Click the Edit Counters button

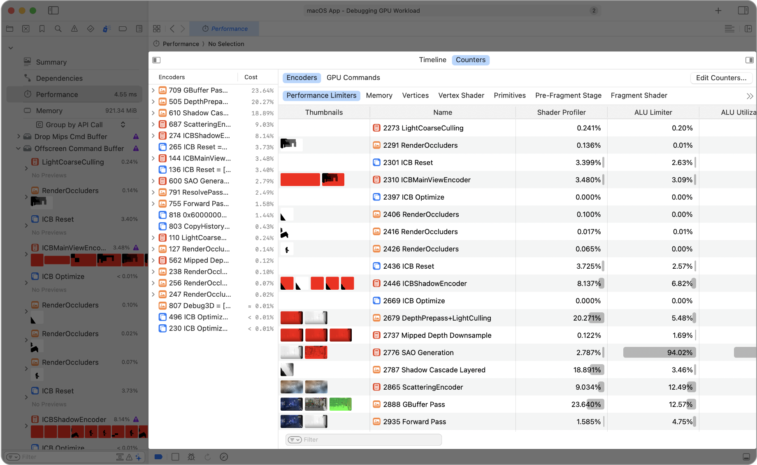point(721,78)
